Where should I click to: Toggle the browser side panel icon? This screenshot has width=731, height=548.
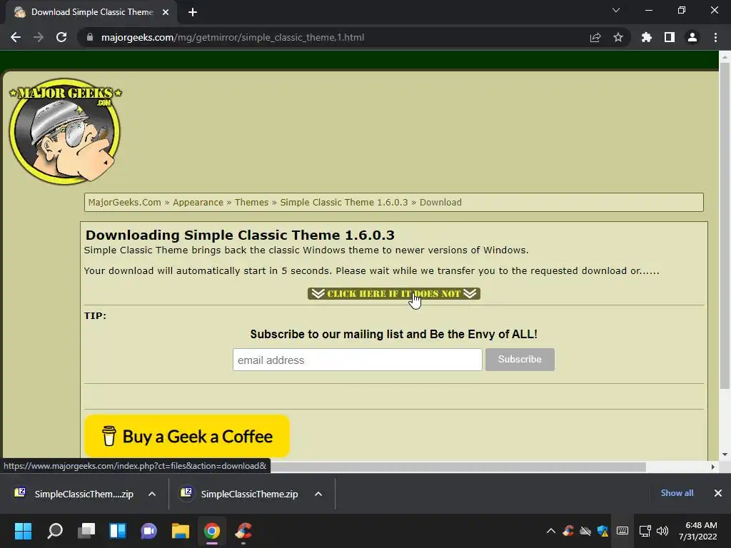click(670, 37)
